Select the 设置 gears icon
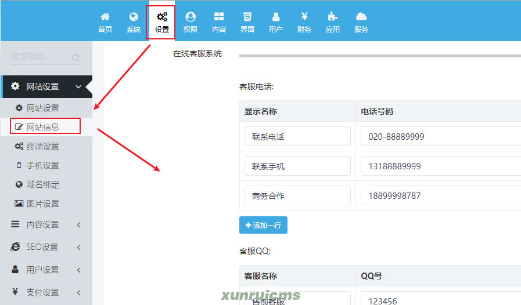The width and height of the screenshot is (521, 305). point(162,17)
